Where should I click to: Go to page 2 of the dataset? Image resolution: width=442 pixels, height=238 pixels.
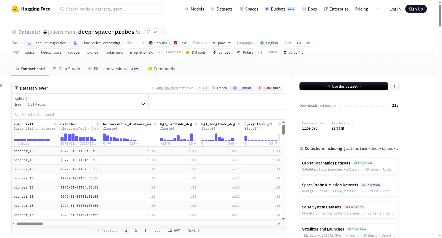click(x=136, y=231)
